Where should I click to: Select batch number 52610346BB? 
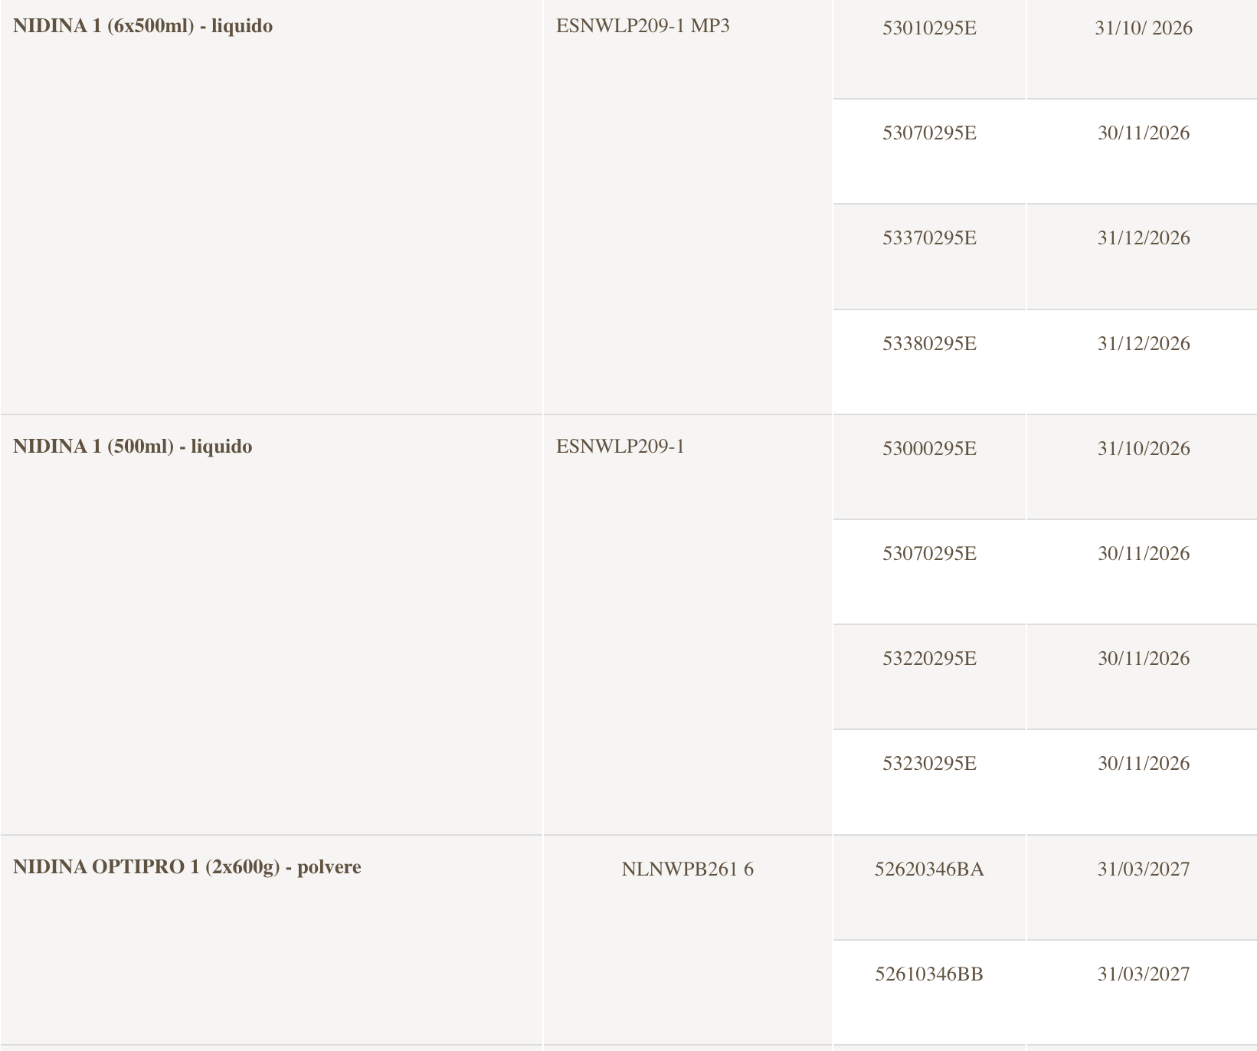pos(929,974)
